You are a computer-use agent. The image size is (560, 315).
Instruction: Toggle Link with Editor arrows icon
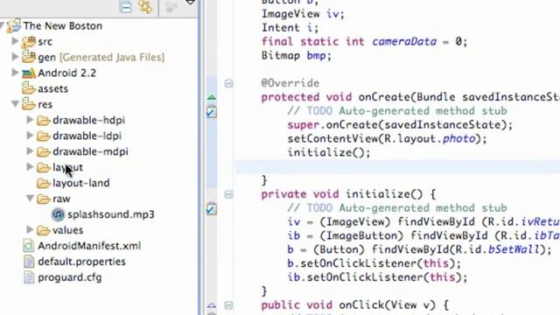(146, 7)
